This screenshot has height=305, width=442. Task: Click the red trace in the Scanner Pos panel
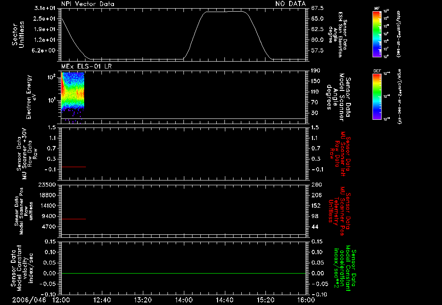pos(73,219)
